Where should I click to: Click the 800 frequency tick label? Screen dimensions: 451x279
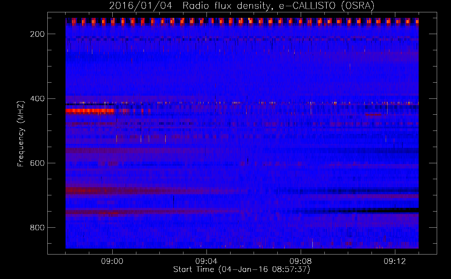click(37, 228)
